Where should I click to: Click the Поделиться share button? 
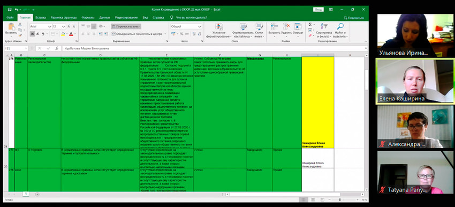354,18
